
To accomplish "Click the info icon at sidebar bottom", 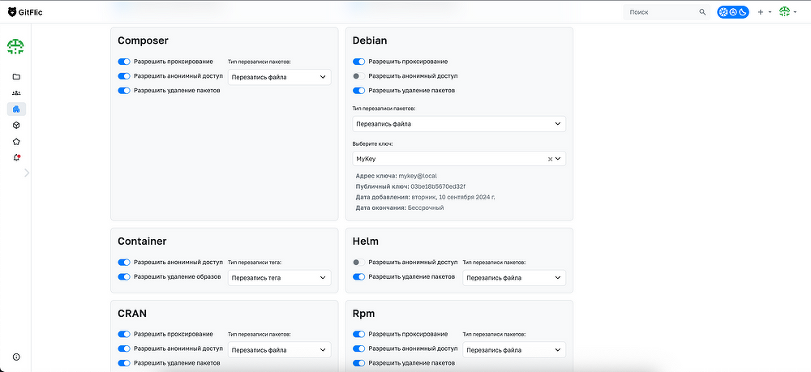I will pyautogui.click(x=16, y=357).
